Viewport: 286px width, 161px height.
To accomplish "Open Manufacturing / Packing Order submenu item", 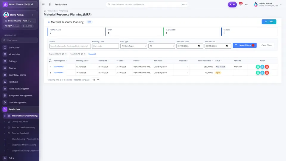I will click(x=25, y=139).
